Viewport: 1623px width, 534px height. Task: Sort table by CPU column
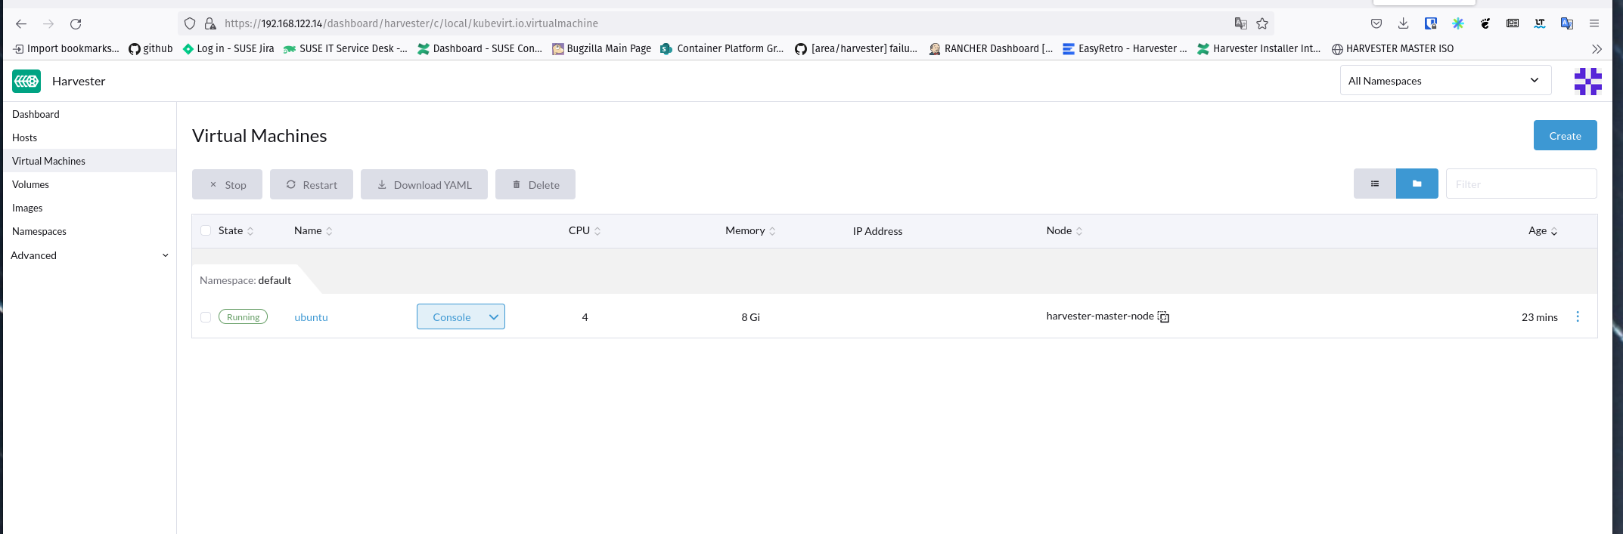point(585,230)
